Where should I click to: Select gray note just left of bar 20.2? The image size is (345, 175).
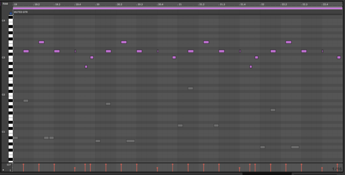[108, 104]
